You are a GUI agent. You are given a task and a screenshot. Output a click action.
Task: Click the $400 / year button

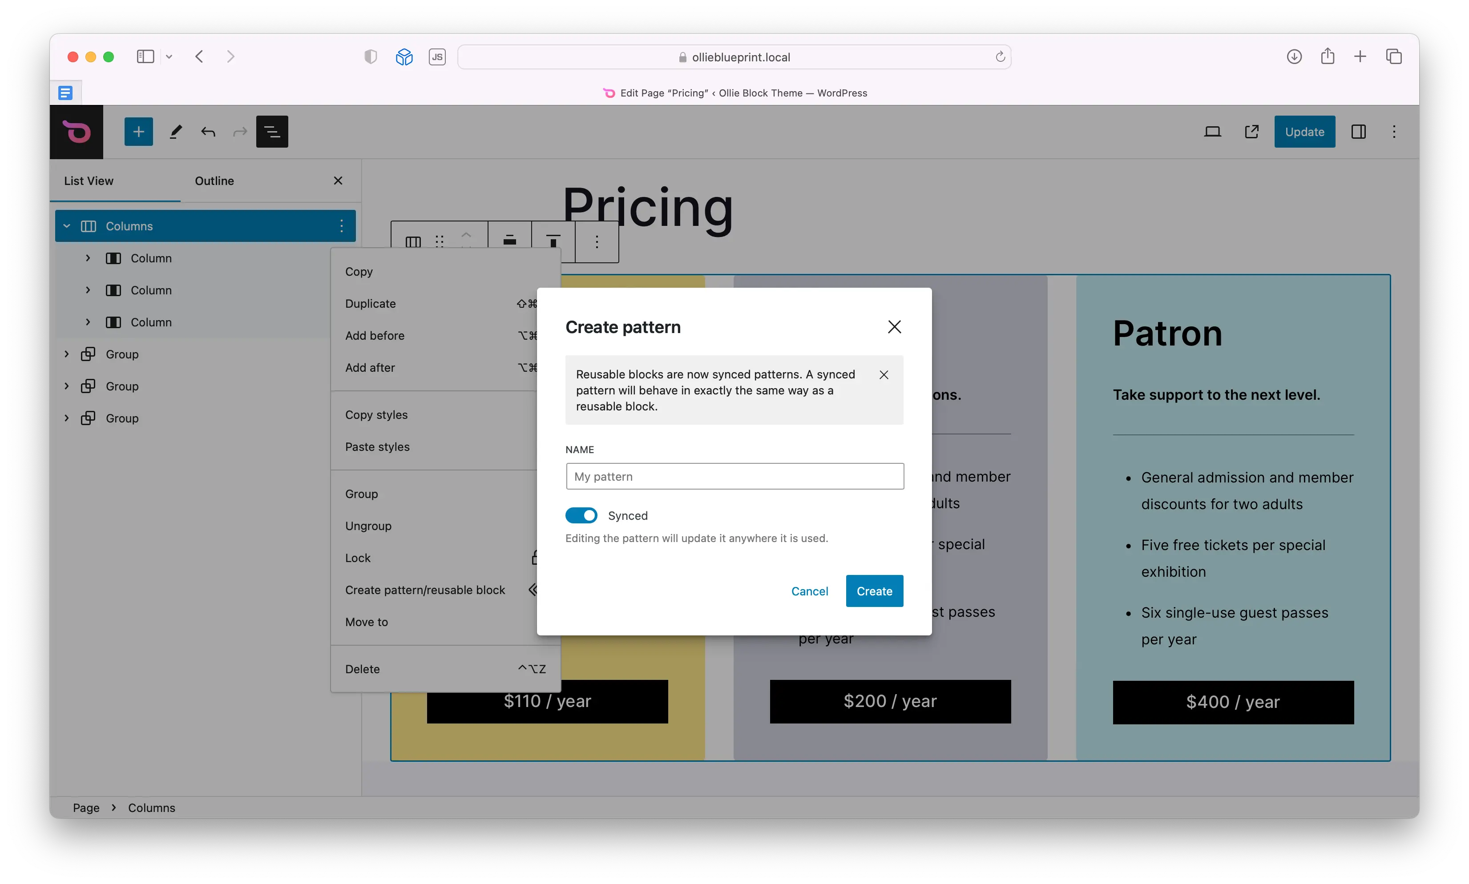[1233, 702]
